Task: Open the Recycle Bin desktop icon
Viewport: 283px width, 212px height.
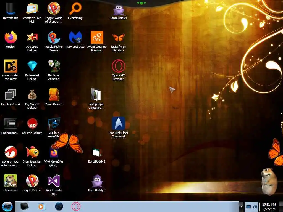Action: [11, 11]
